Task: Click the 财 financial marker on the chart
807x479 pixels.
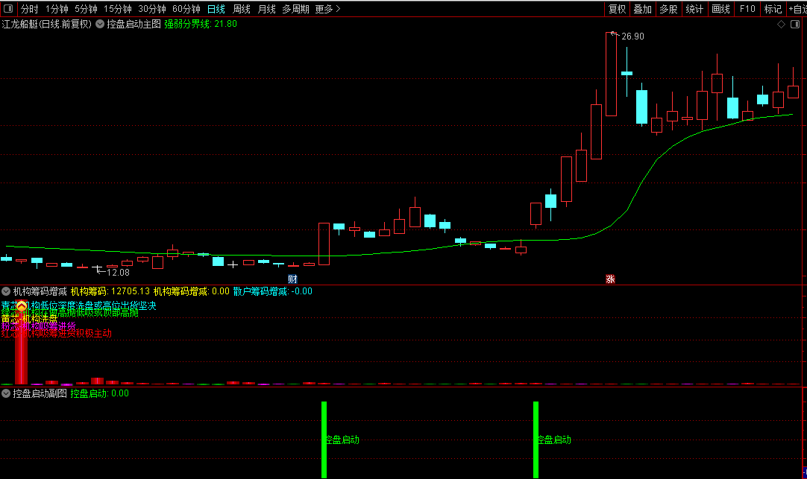Action: pos(292,279)
